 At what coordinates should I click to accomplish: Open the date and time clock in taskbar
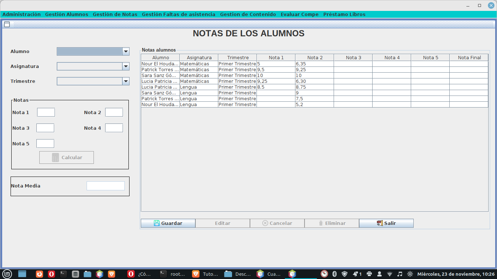pos(456,274)
